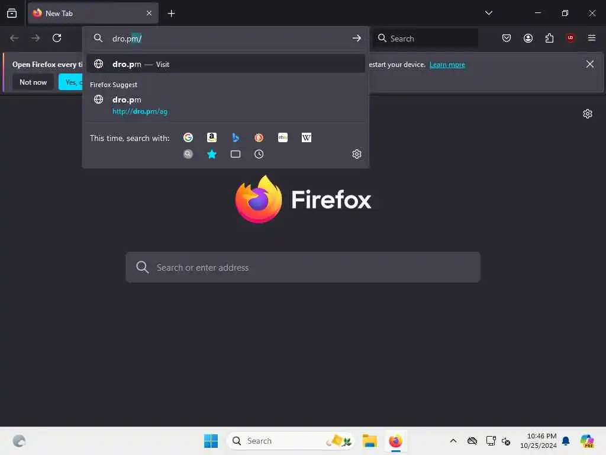Open Firefox View
This screenshot has height=455, width=606.
tap(12, 13)
